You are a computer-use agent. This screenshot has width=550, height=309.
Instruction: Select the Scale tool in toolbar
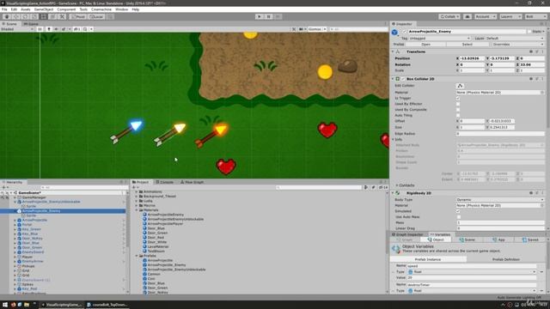point(34,16)
